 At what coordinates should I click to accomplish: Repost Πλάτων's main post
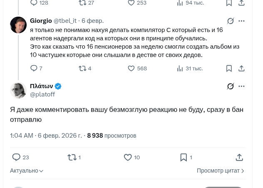(x=72, y=157)
